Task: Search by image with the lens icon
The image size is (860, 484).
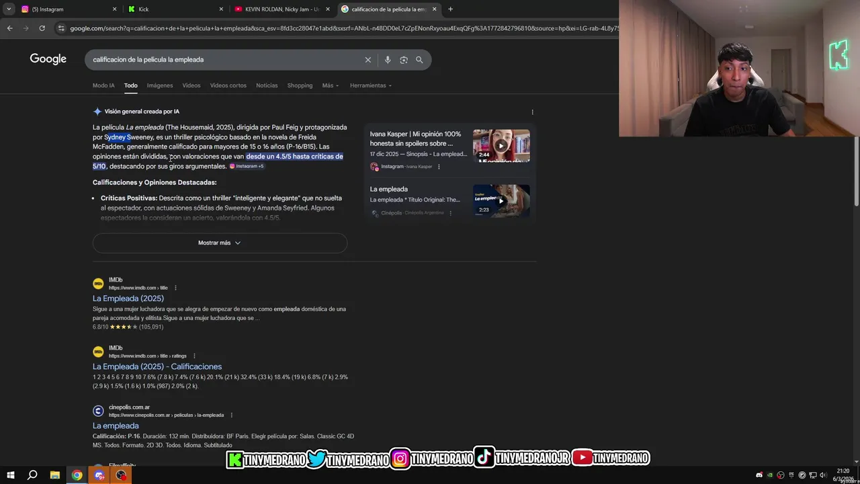Action: click(403, 60)
